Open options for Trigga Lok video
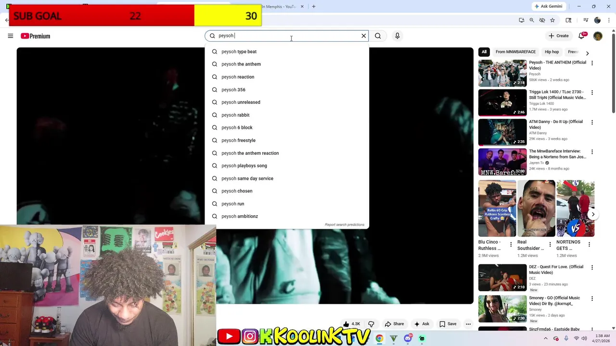This screenshot has width=616, height=346. [x=592, y=92]
